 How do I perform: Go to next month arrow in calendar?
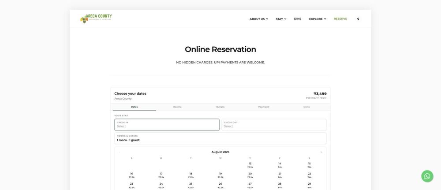pos(321,152)
